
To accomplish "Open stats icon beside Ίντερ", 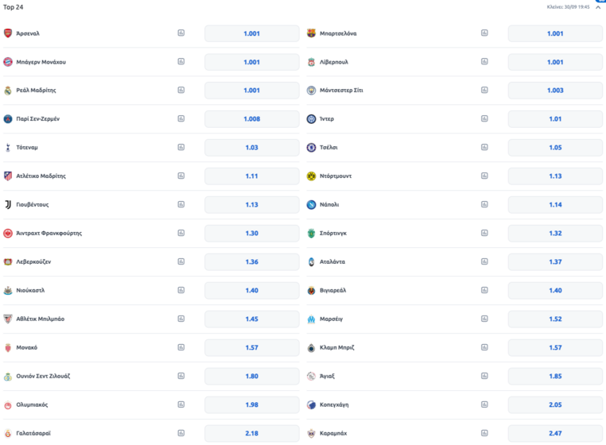I will (x=484, y=119).
